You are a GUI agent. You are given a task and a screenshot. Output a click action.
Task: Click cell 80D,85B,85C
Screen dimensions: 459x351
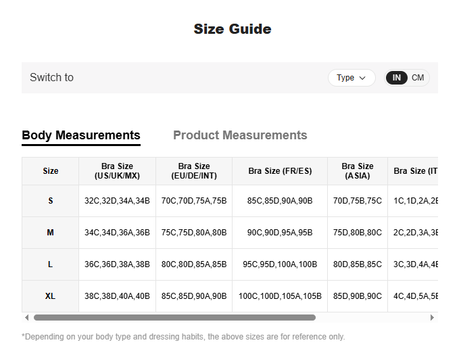click(358, 264)
